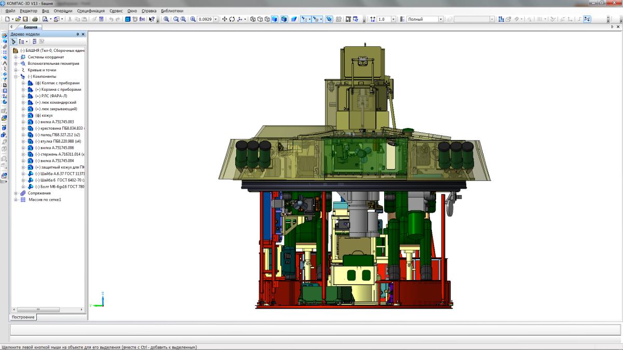623x350 pixels.
Task: Toggle shaded display mode
Action: [x=275, y=19]
